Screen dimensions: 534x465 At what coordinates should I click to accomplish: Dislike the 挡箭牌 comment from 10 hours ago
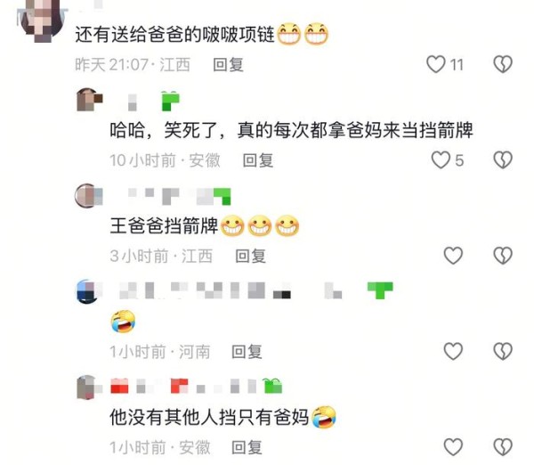click(x=503, y=159)
